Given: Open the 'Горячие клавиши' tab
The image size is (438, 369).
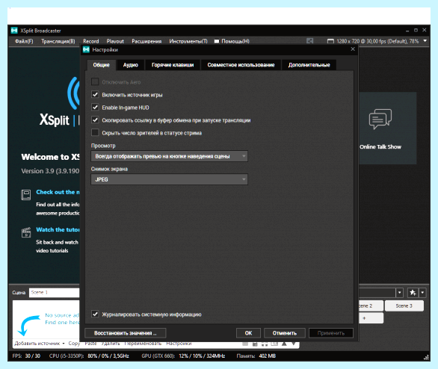Looking at the screenshot, I should coord(173,65).
